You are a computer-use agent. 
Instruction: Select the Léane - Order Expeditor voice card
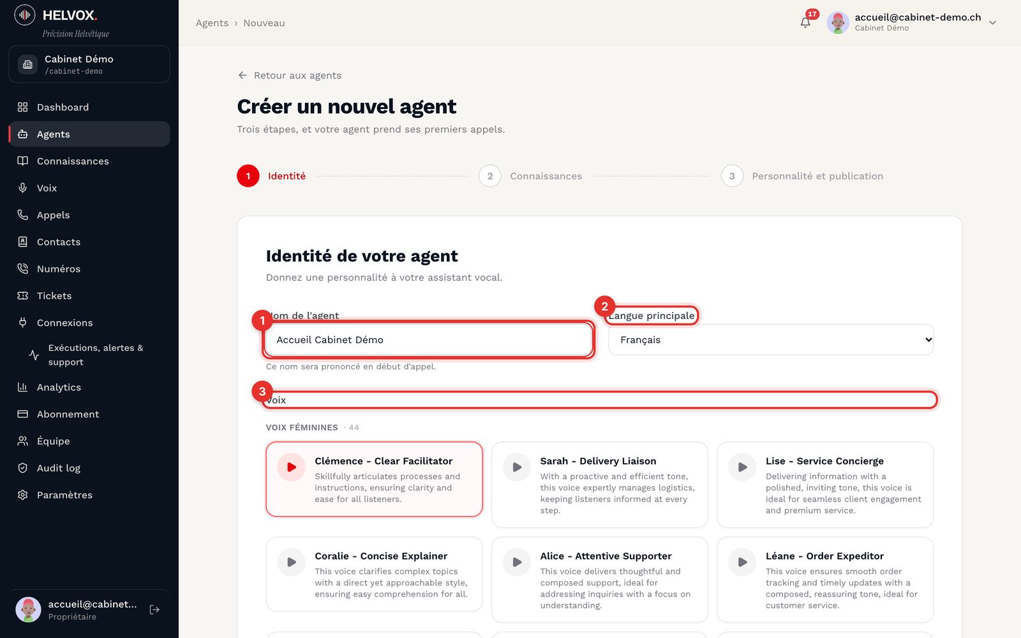pyautogui.click(x=825, y=580)
